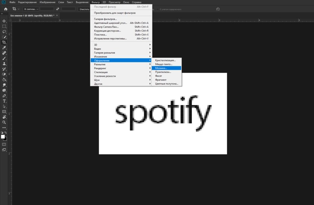Open the Текст menu

click(x=70, y=2)
